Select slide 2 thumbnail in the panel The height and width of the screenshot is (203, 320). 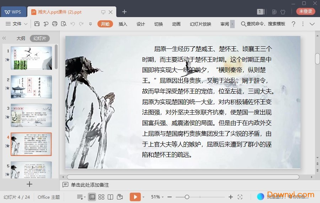(31, 87)
